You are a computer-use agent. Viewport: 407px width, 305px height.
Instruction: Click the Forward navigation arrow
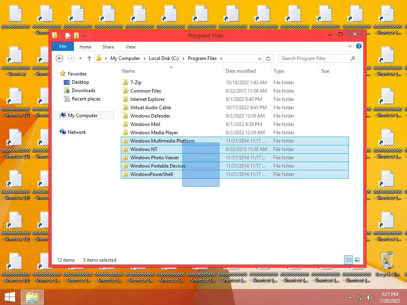tap(71, 58)
